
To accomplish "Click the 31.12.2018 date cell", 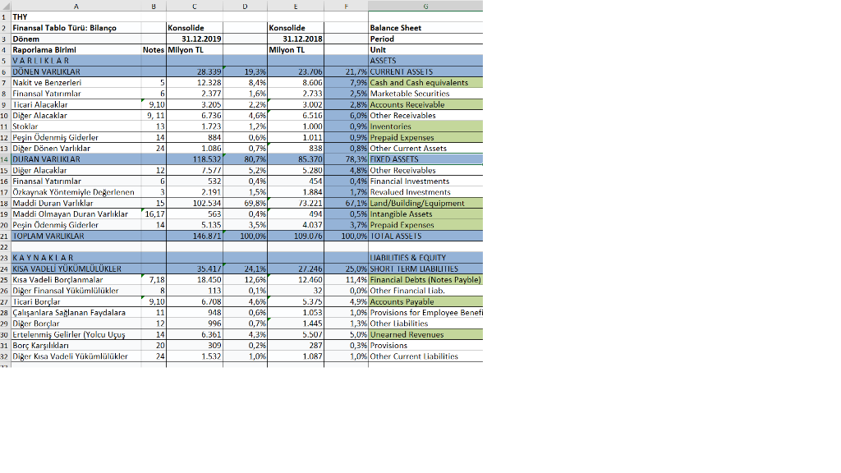I will 296,38.
